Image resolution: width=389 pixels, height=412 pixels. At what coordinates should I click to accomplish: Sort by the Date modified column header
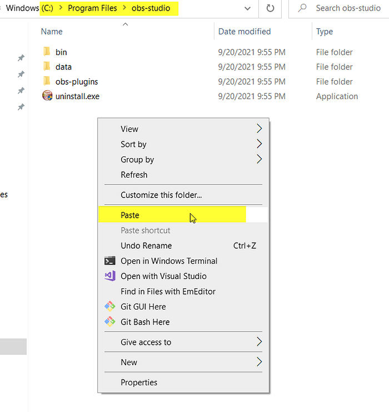(x=245, y=32)
